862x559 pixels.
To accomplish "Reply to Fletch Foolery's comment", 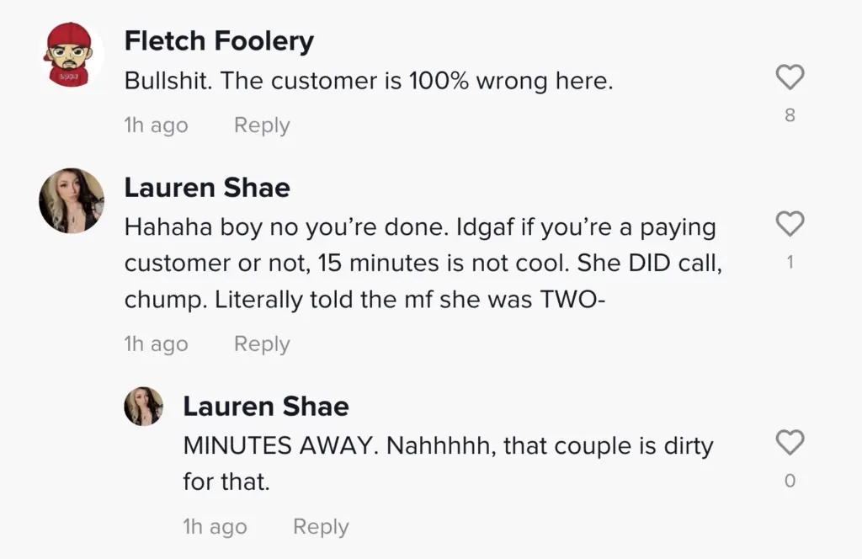I will (262, 125).
